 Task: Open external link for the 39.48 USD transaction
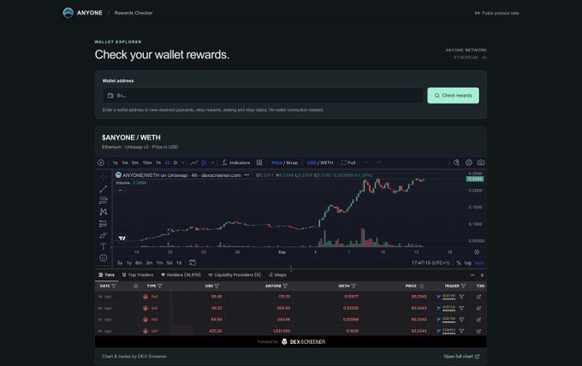(x=478, y=297)
